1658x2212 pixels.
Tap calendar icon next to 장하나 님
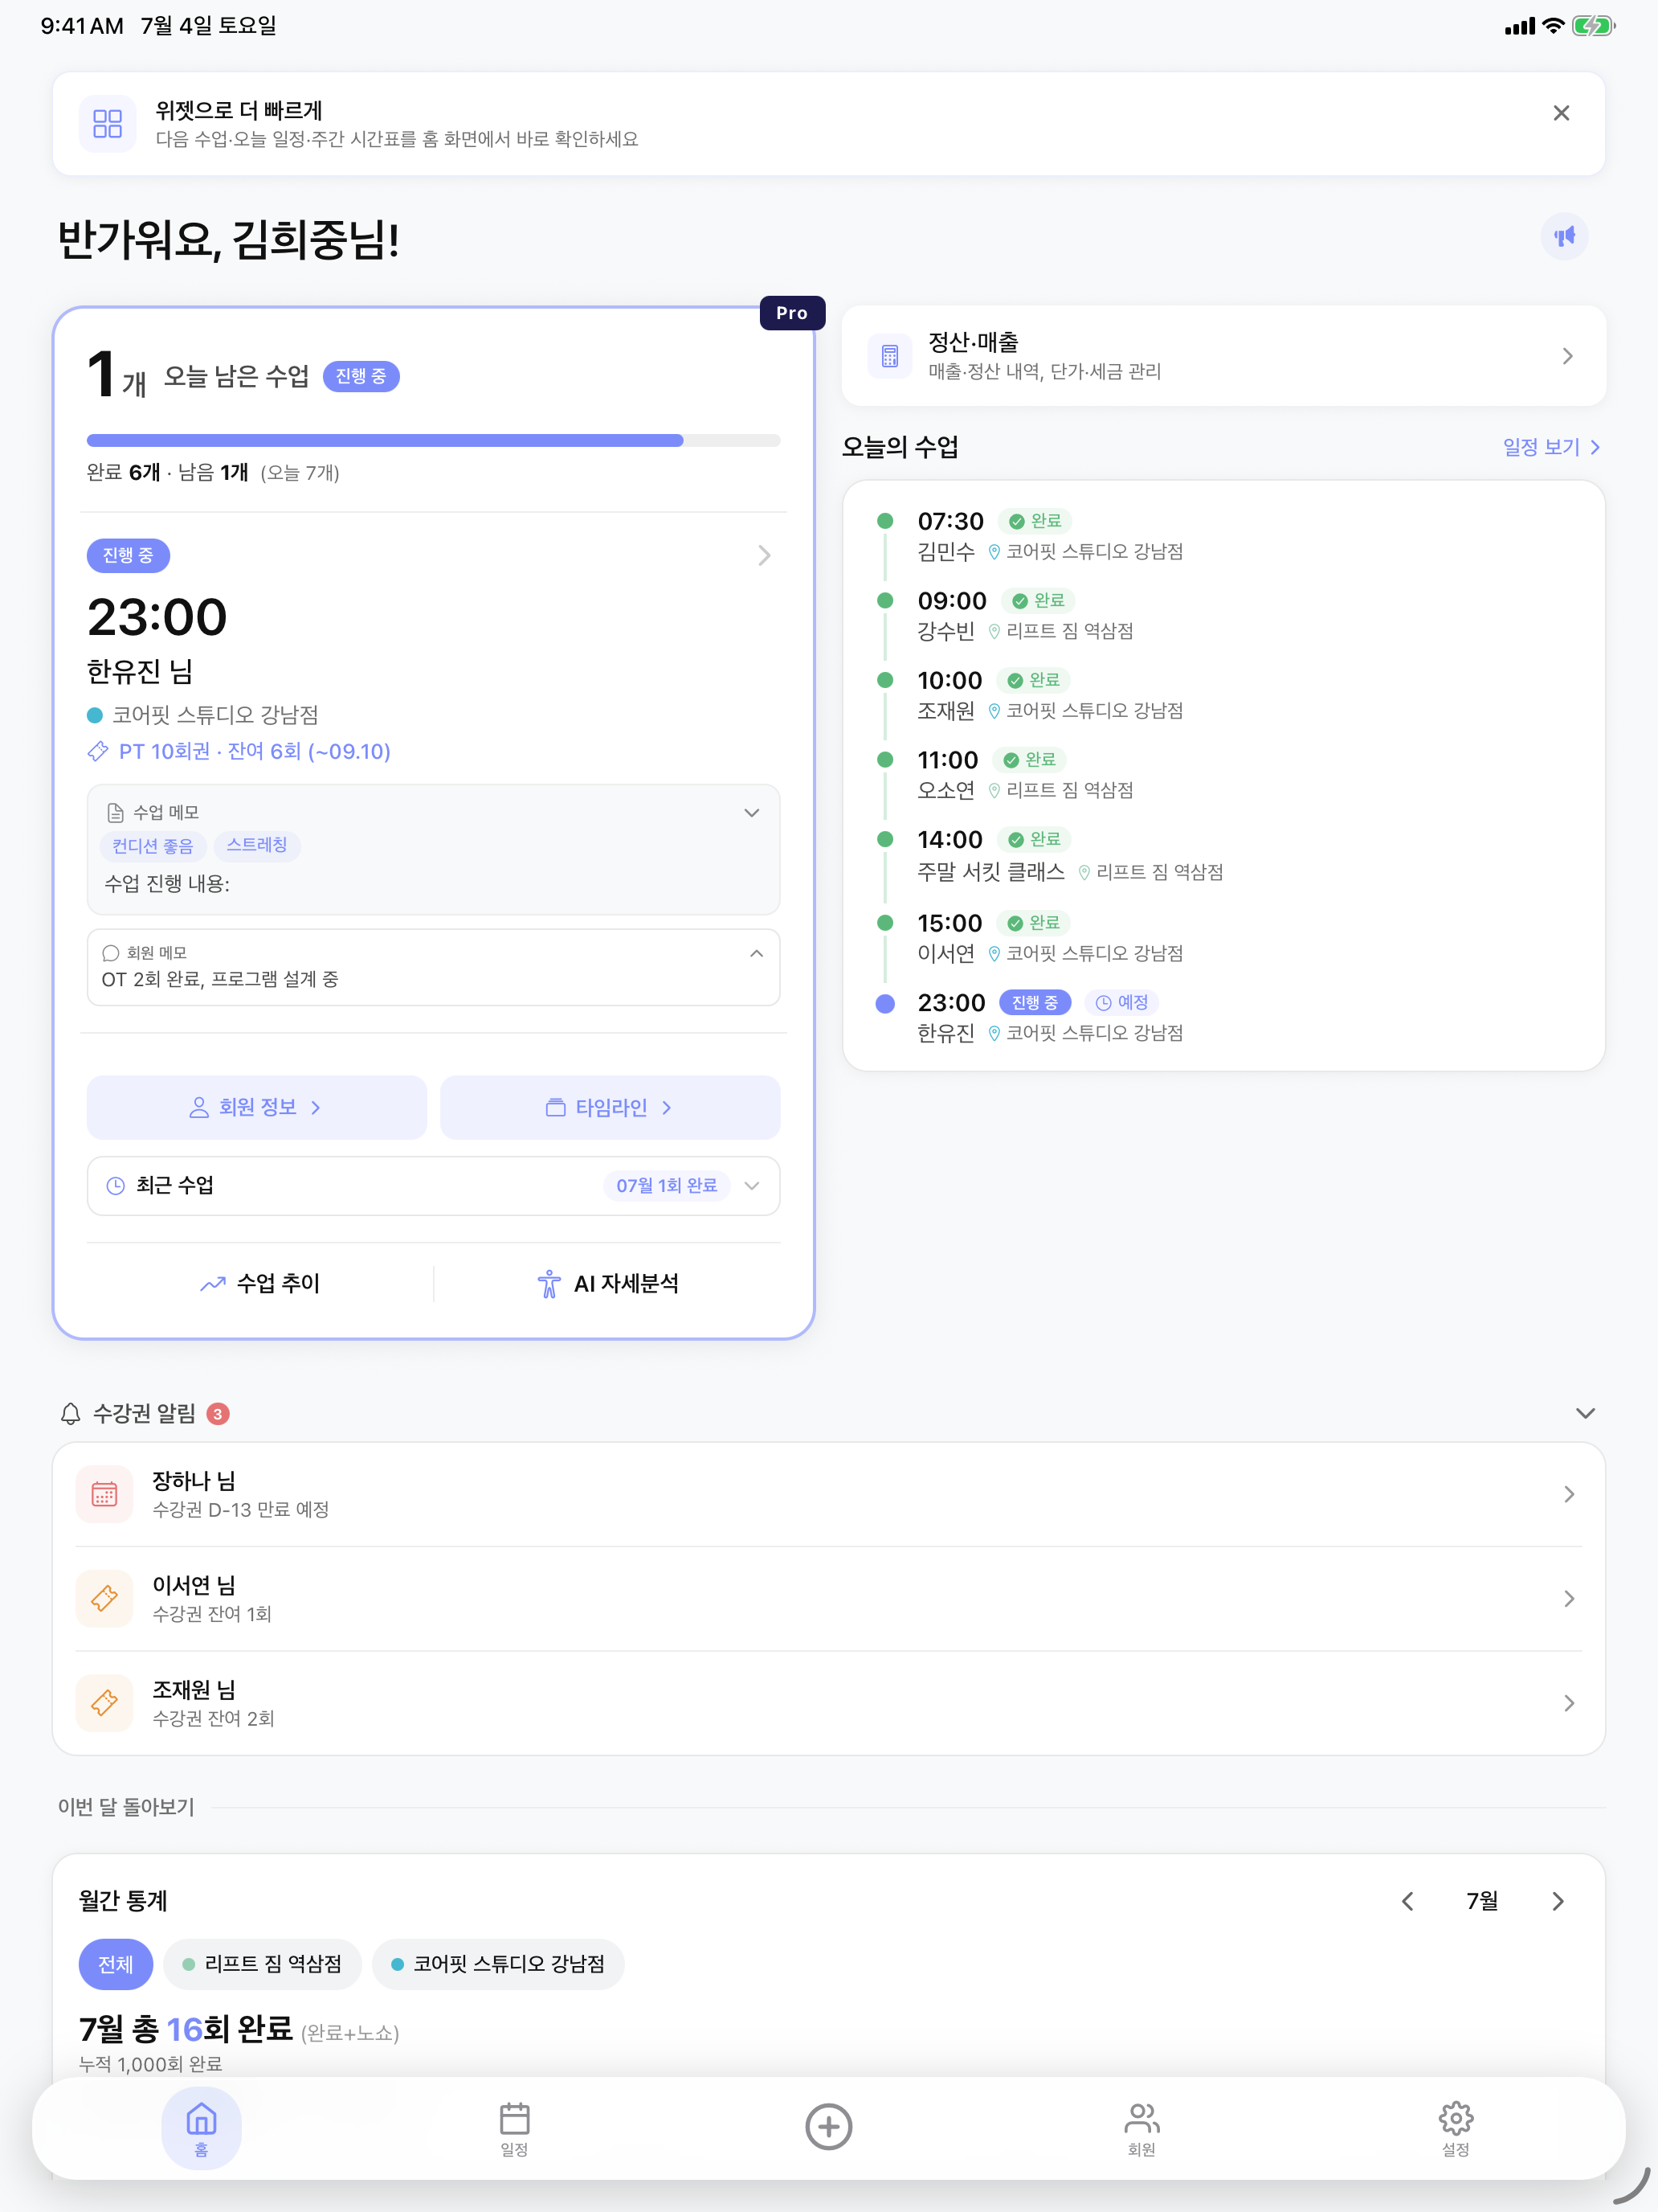(x=104, y=1494)
